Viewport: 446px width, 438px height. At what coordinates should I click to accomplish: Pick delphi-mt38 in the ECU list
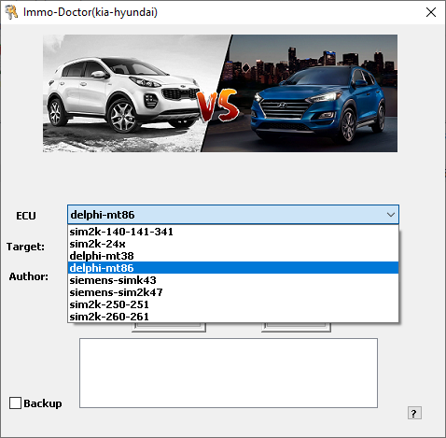(233, 256)
